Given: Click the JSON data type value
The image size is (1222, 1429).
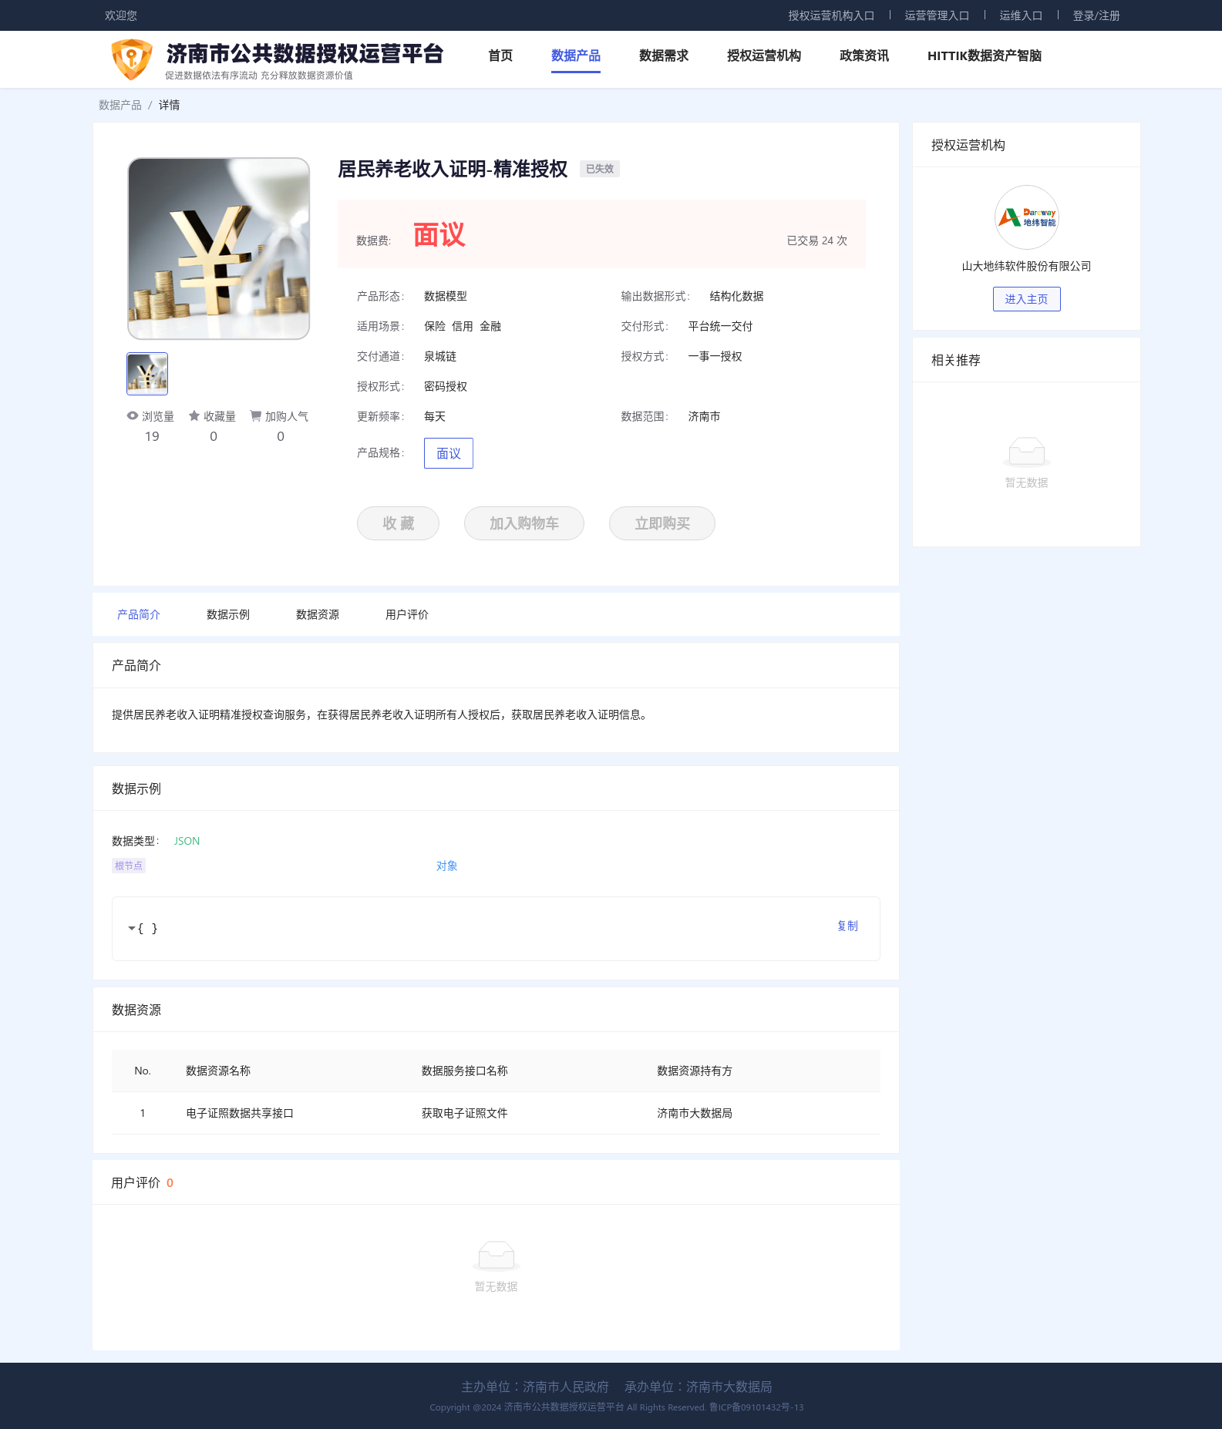Looking at the screenshot, I should 187,841.
